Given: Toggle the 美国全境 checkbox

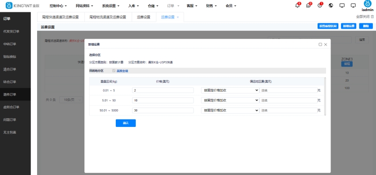Looking at the screenshot, I should [114, 71].
